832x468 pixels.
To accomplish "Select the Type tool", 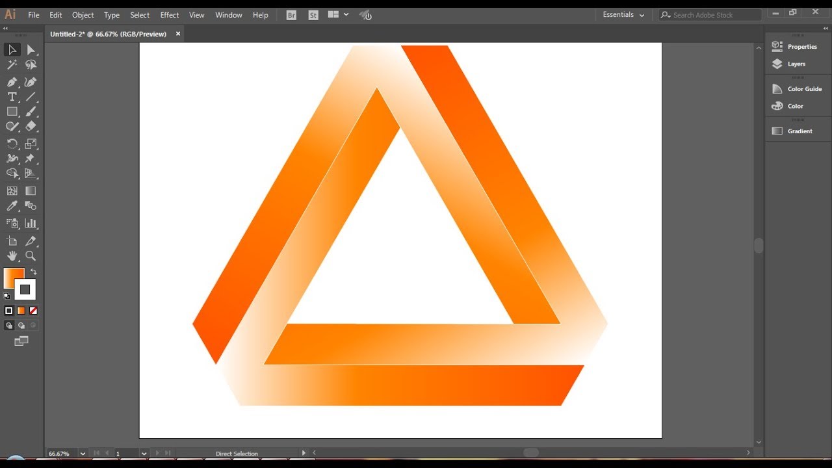I will 12,97.
